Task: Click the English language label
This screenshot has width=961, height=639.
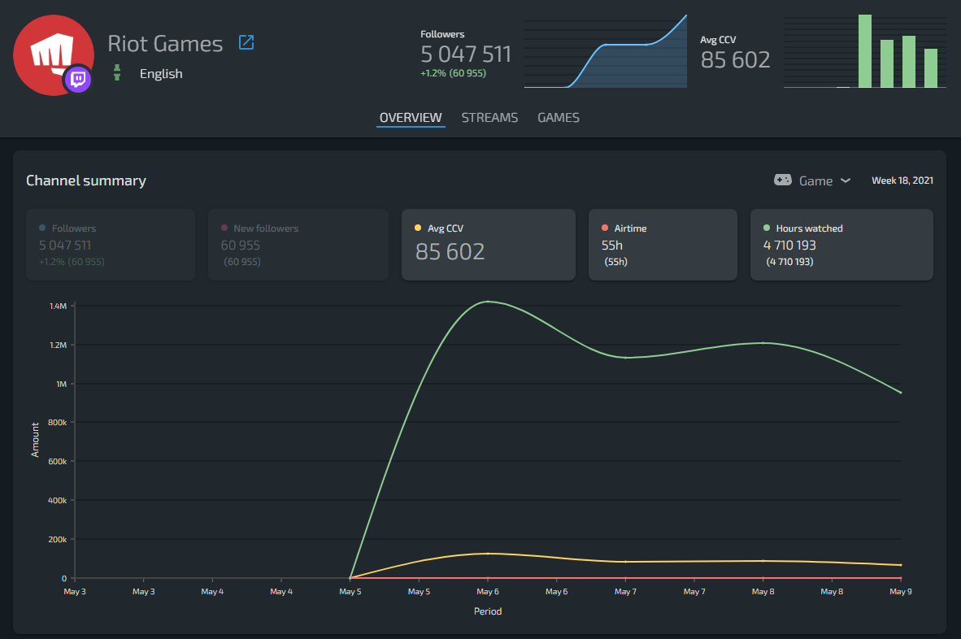Action: [161, 73]
